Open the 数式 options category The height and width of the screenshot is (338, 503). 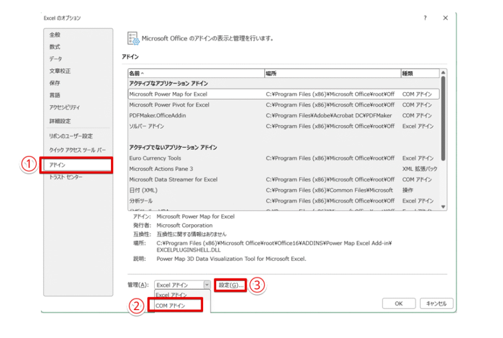55,47
